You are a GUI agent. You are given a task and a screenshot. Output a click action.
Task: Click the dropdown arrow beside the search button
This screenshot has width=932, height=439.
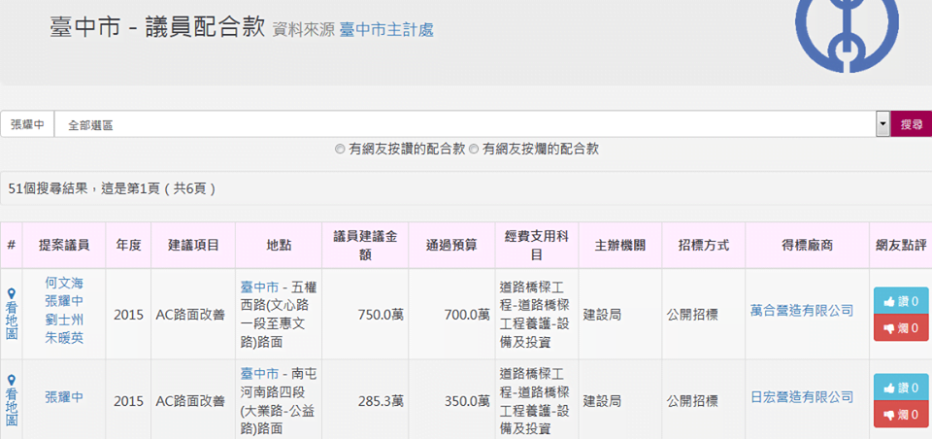click(x=882, y=124)
